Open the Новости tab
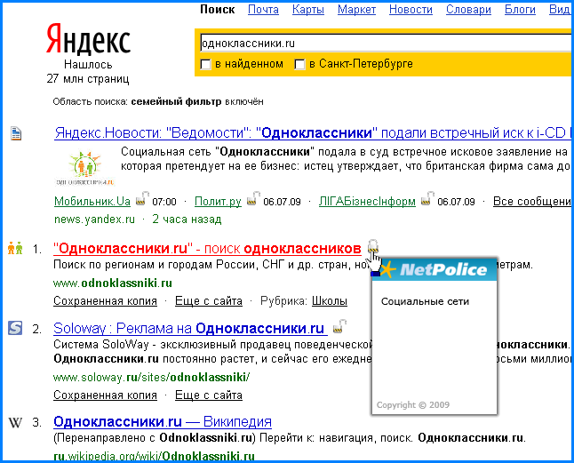Image resolution: width=574 pixels, height=463 pixels. point(411,9)
